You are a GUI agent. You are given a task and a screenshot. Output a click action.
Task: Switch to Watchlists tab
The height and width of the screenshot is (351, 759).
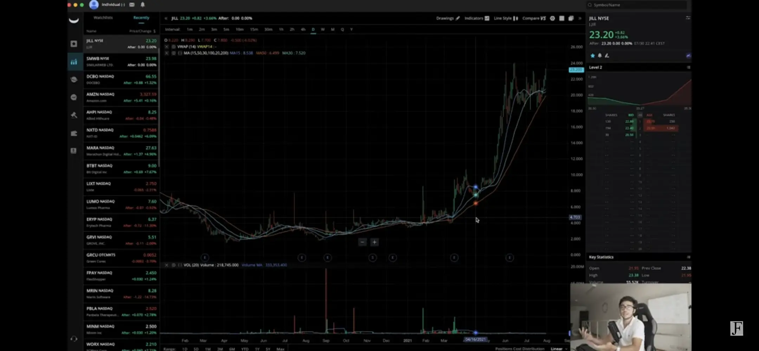(103, 18)
